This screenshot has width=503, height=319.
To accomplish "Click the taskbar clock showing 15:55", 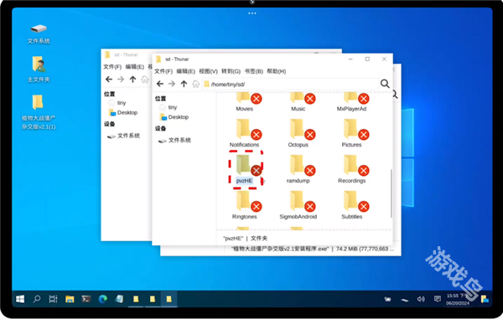I will coord(458,299).
